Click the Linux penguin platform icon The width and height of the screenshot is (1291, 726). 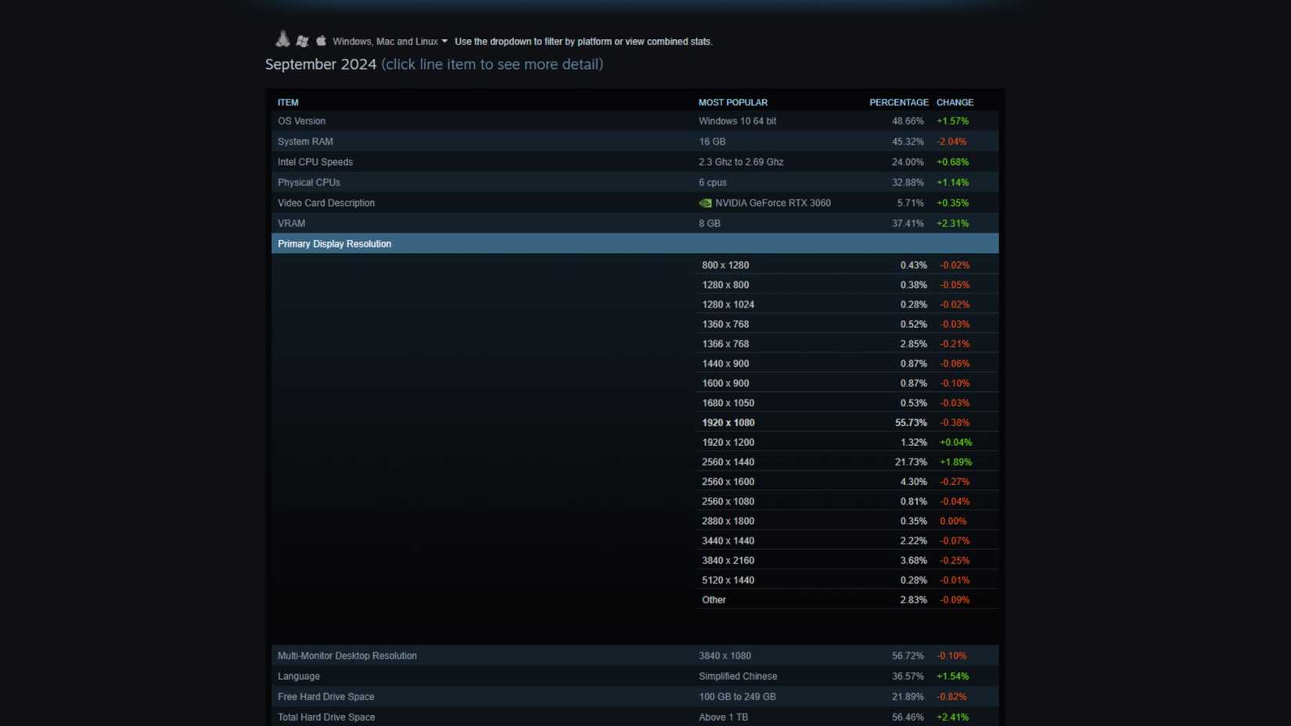[x=282, y=39]
